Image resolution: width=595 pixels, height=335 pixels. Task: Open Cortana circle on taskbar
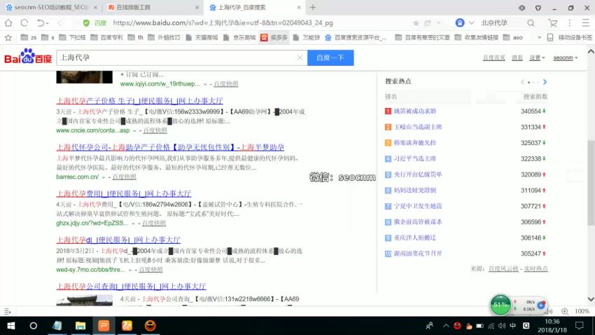pos(34,326)
